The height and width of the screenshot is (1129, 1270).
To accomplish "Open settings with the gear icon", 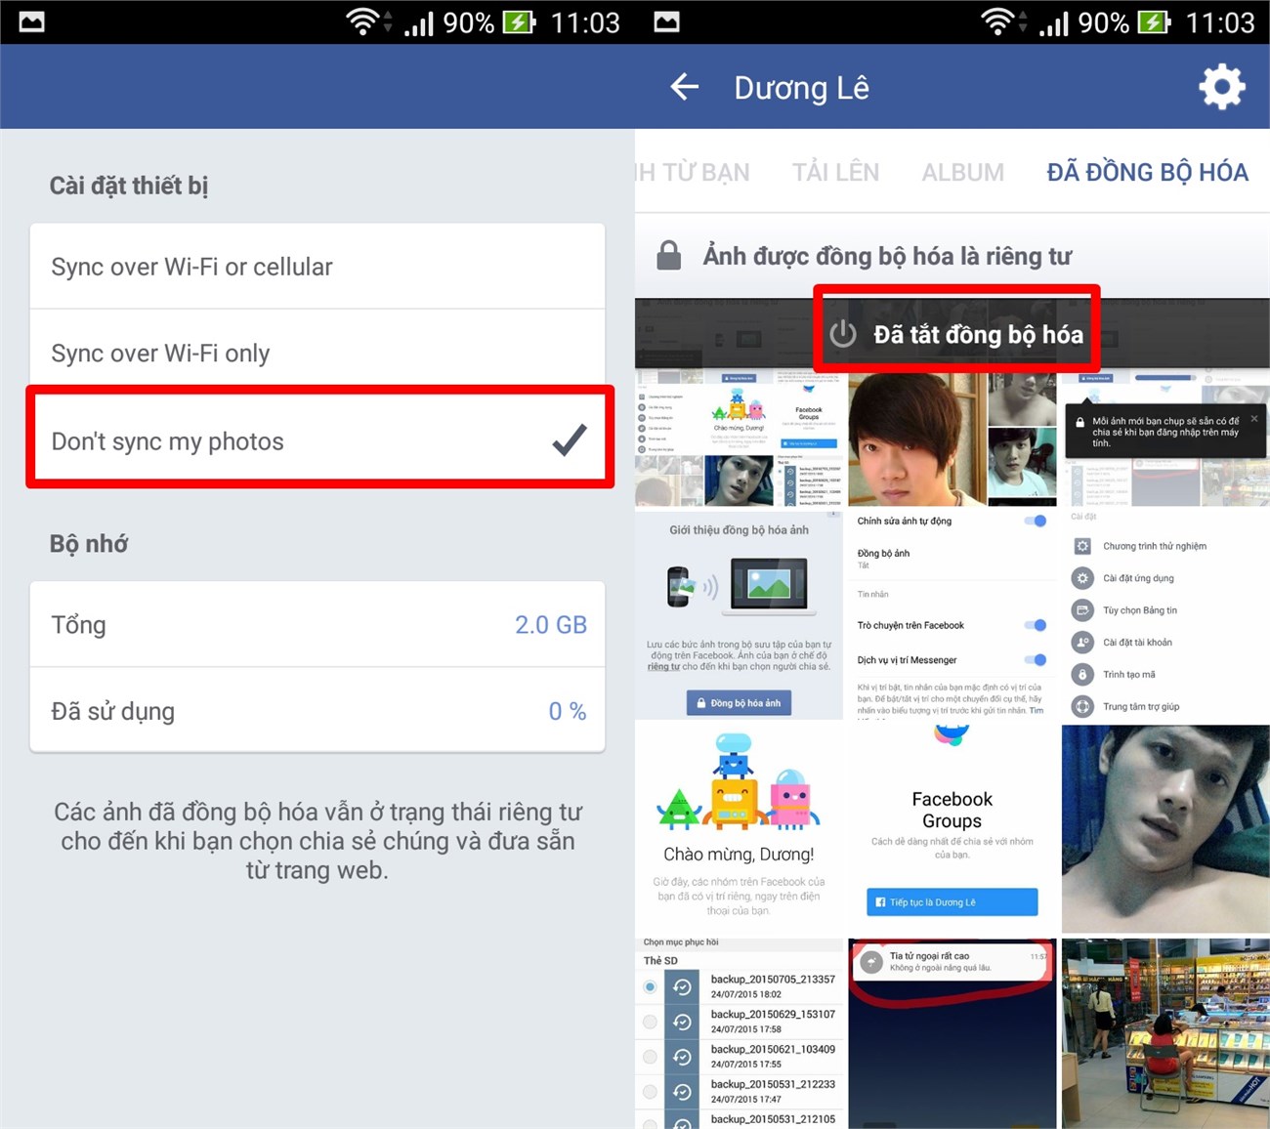I will (1222, 87).
